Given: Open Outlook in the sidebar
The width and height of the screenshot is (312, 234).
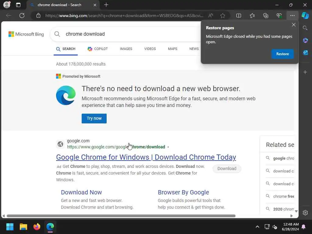Looking at the screenshot, I should pyautogui.click(x=305, y=53).
